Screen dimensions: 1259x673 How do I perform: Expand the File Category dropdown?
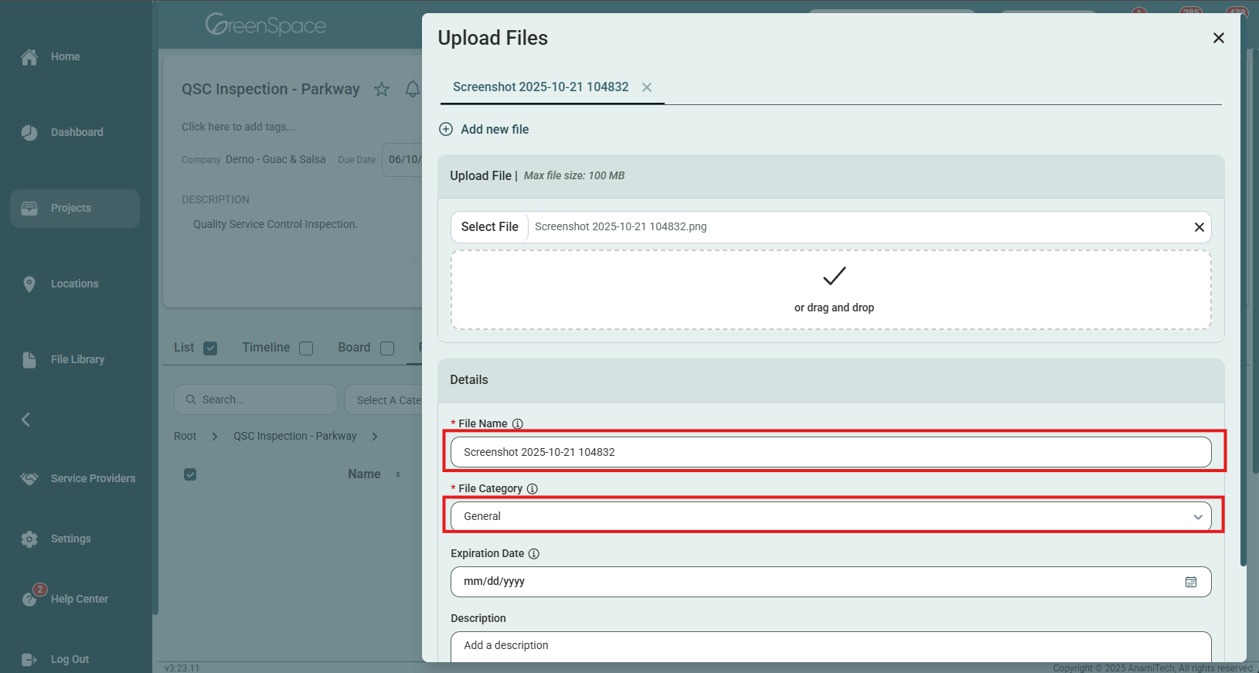coord(831,516)
